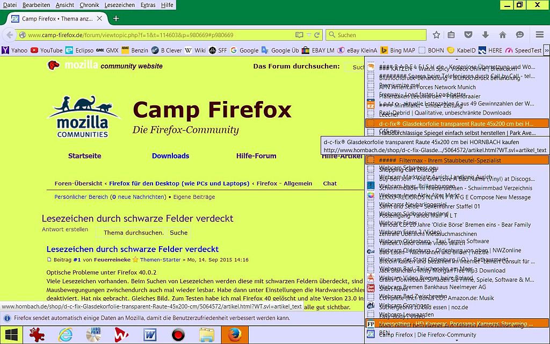
Task: Bookmark this page with the star icon
Action: pos(436,35)
